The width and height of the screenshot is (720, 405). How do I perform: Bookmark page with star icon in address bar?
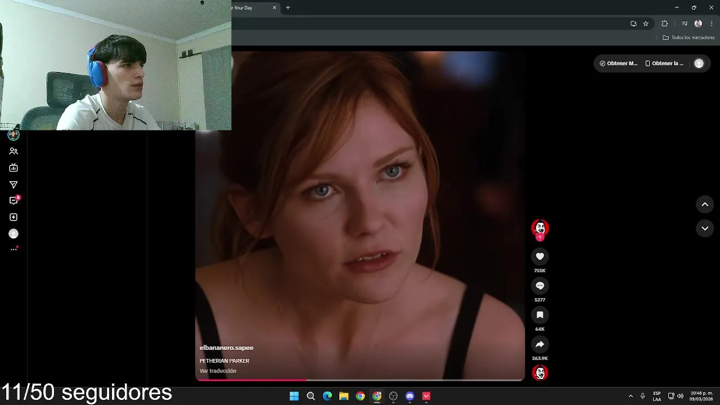pos(646,24)
